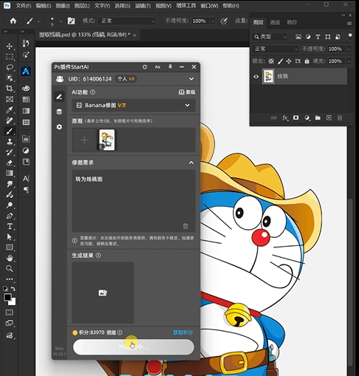Toggle pressure for opacity in options bar

point(224,21)
